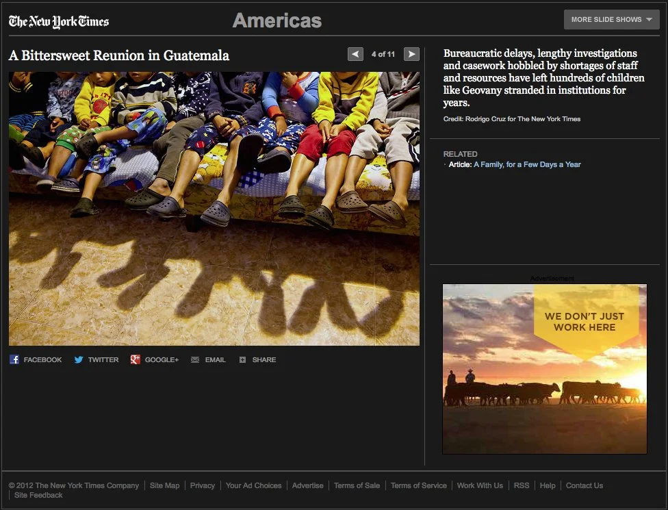Collapse the RELATED section header
668x510 pixels.
coord(460,154)
